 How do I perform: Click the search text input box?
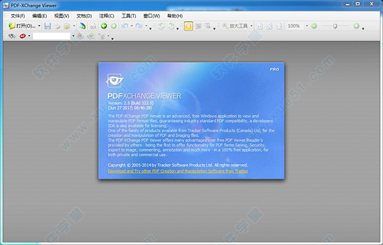pos(52,36)
